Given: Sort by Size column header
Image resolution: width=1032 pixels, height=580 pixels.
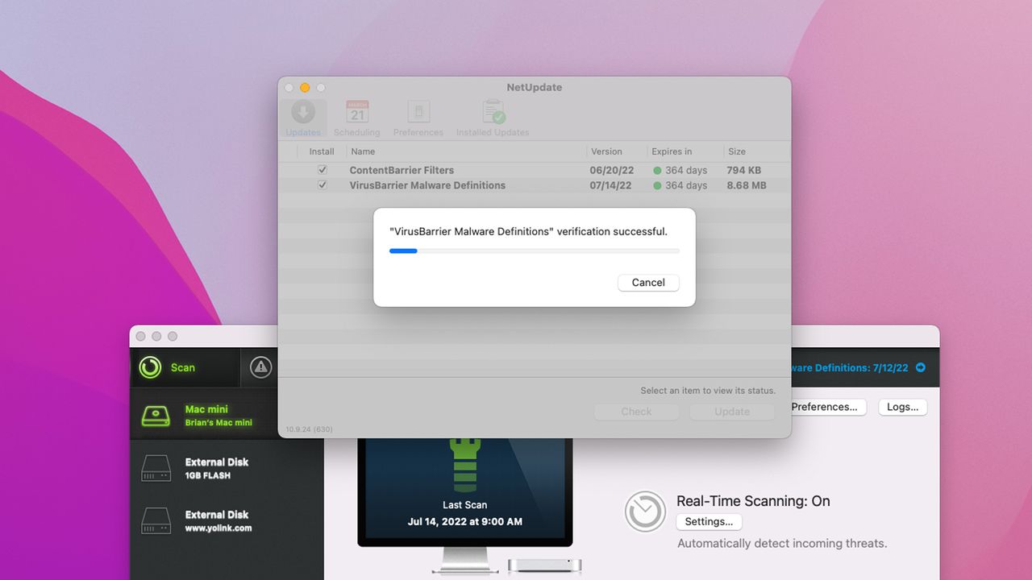Looking at the screenshot, I should coord(737,151).
